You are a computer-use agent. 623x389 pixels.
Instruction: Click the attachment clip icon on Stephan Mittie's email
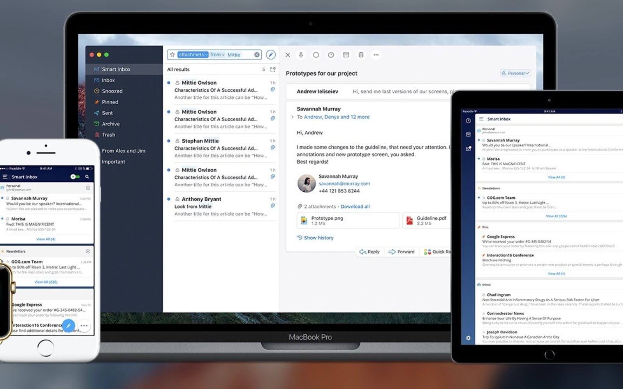(273, 148)
